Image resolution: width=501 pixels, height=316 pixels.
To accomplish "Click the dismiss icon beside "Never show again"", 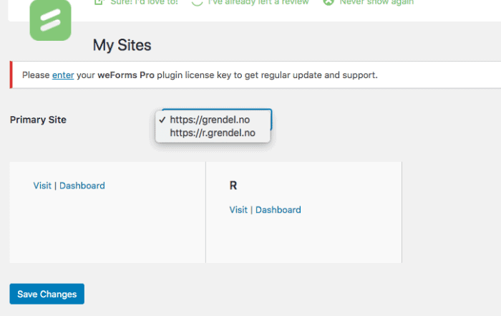I will [x=328, y=2].
